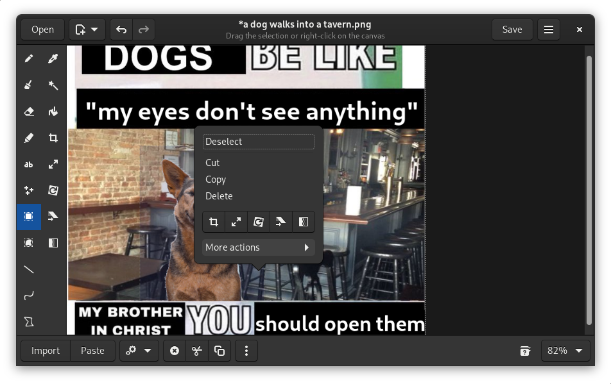Click the filters icon in the popup menu

click(304, 222)
